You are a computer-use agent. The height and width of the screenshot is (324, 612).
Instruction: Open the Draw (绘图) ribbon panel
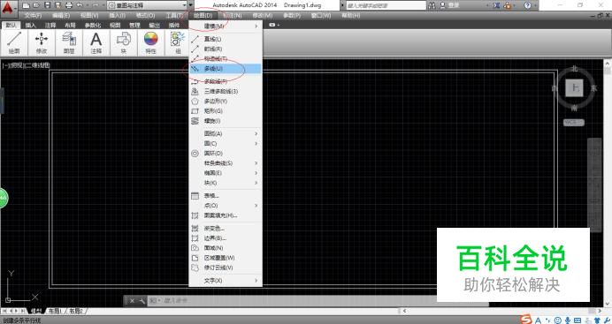(x=14, y=42)
